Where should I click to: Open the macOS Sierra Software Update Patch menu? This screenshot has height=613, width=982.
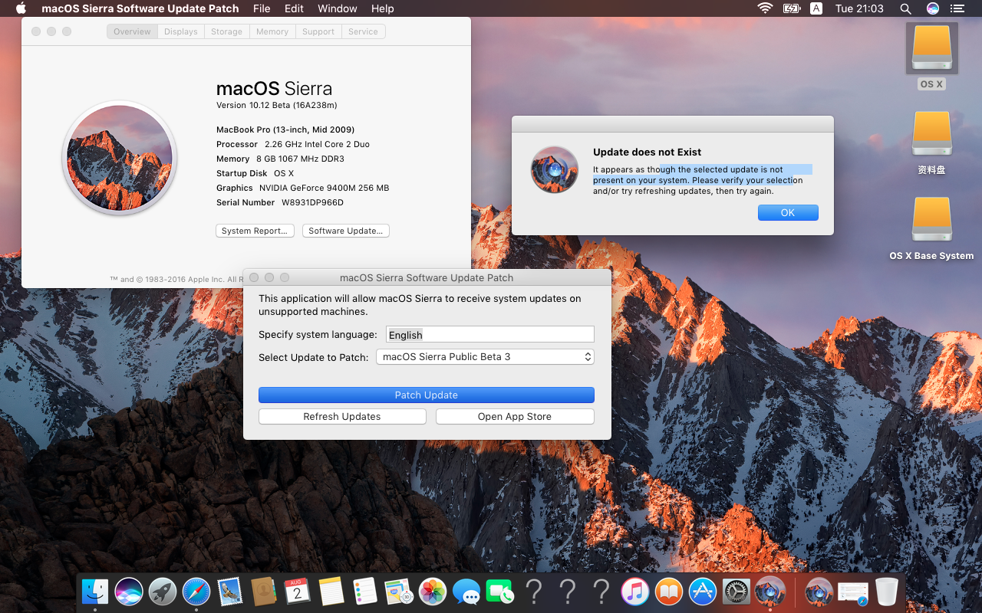[140, 8]
